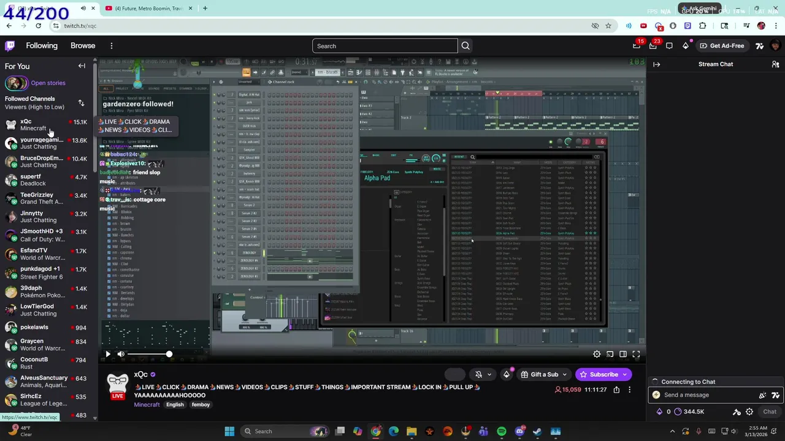Mute the stream with the volume icon
Screen dimensions: 785x441
121,354
